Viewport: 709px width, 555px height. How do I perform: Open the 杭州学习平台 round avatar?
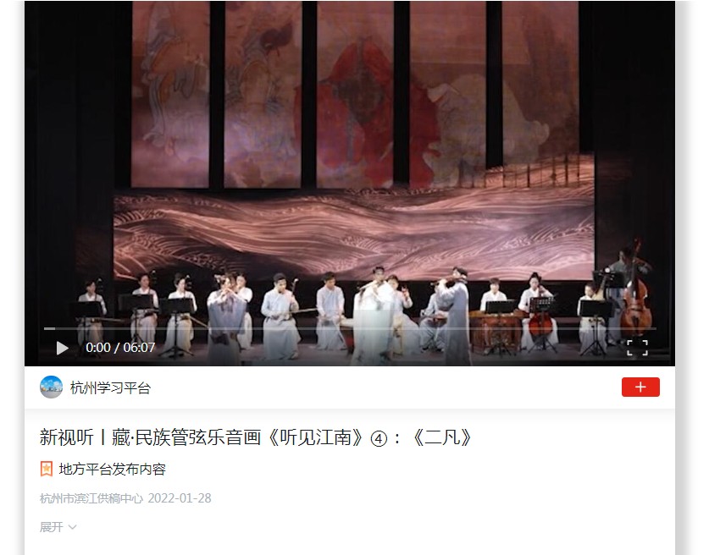point(51,387)
